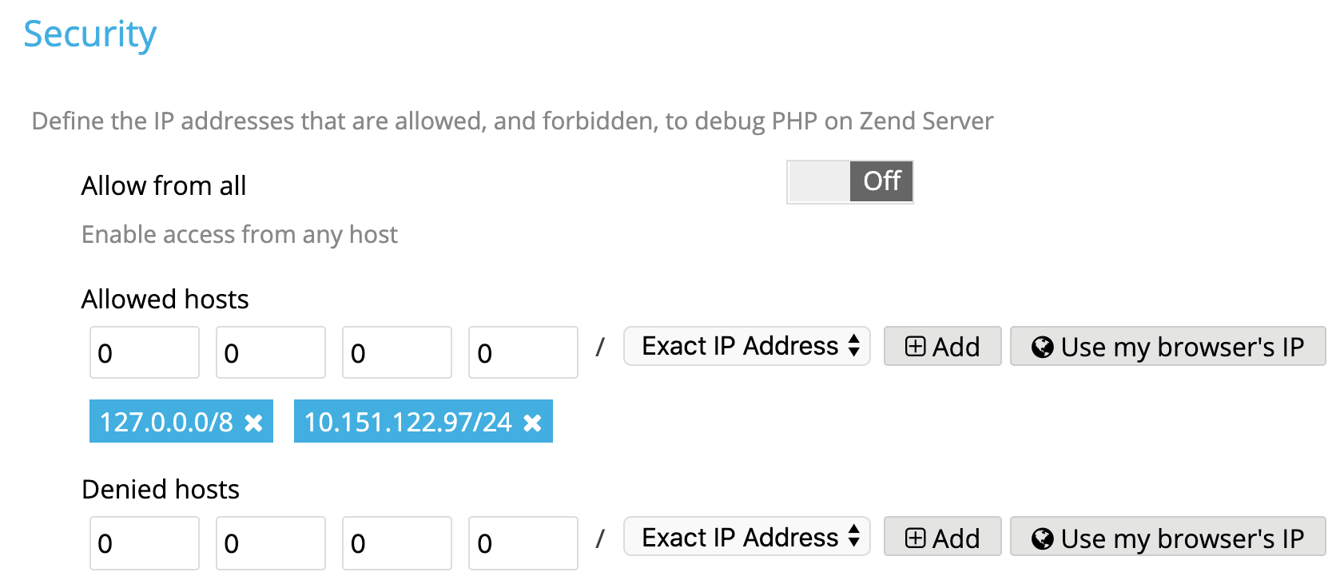Use my browser's IP for Allowed hosts
Image resolution: width=1336 pixels, height=588 pixels.
1167,346
